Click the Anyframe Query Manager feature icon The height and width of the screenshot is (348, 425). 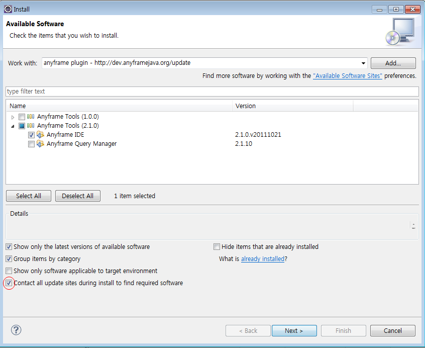(41, 144)
